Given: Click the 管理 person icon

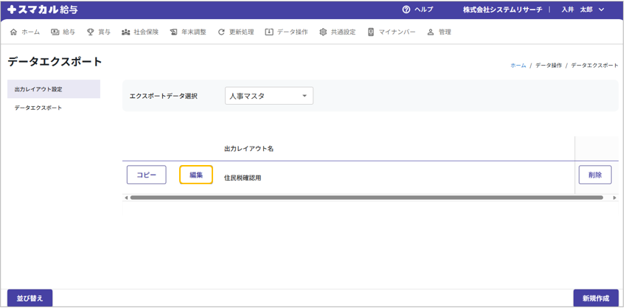Looking at the screenshot, I should 431,32.
